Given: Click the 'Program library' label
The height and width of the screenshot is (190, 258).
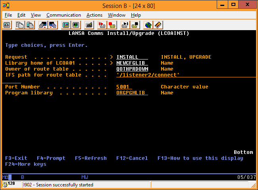Looking at the screenshot, I should point(29,93).
